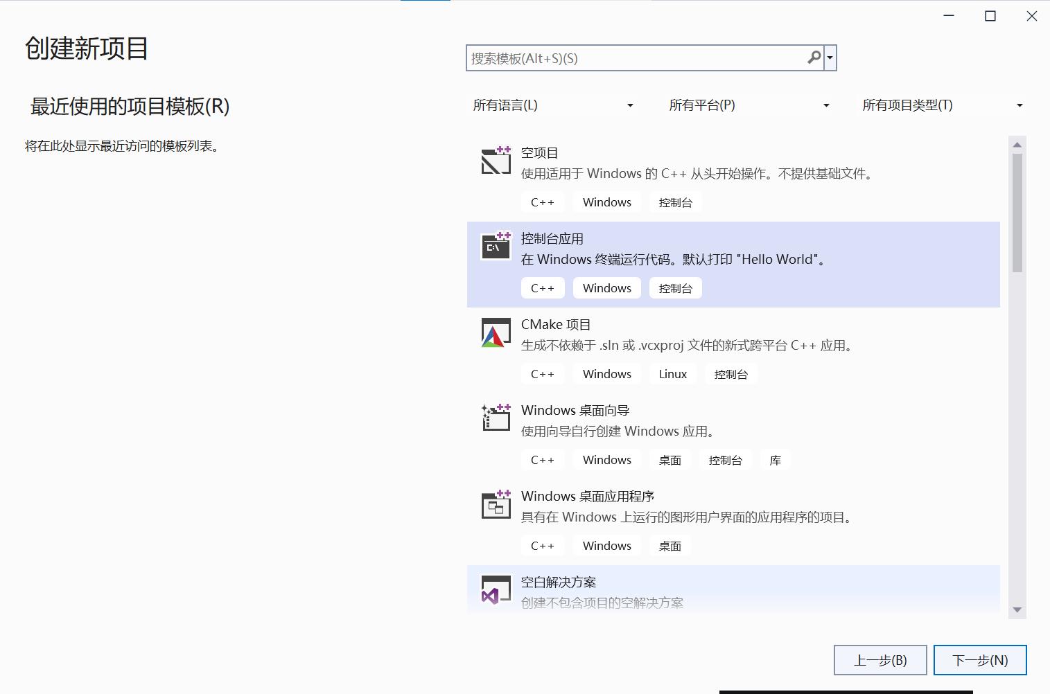
Task: Click the template list scroll down arrow
Action: coord(1017,610)
